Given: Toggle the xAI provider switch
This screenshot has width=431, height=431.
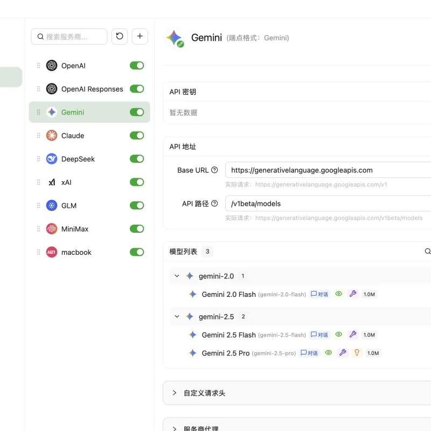Looking at the screenshot, I should point(137,182).
